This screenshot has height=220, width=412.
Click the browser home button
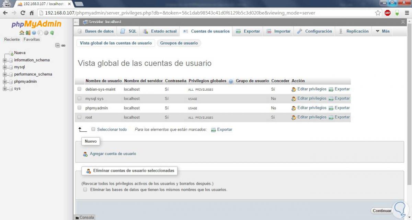[32, 13]
